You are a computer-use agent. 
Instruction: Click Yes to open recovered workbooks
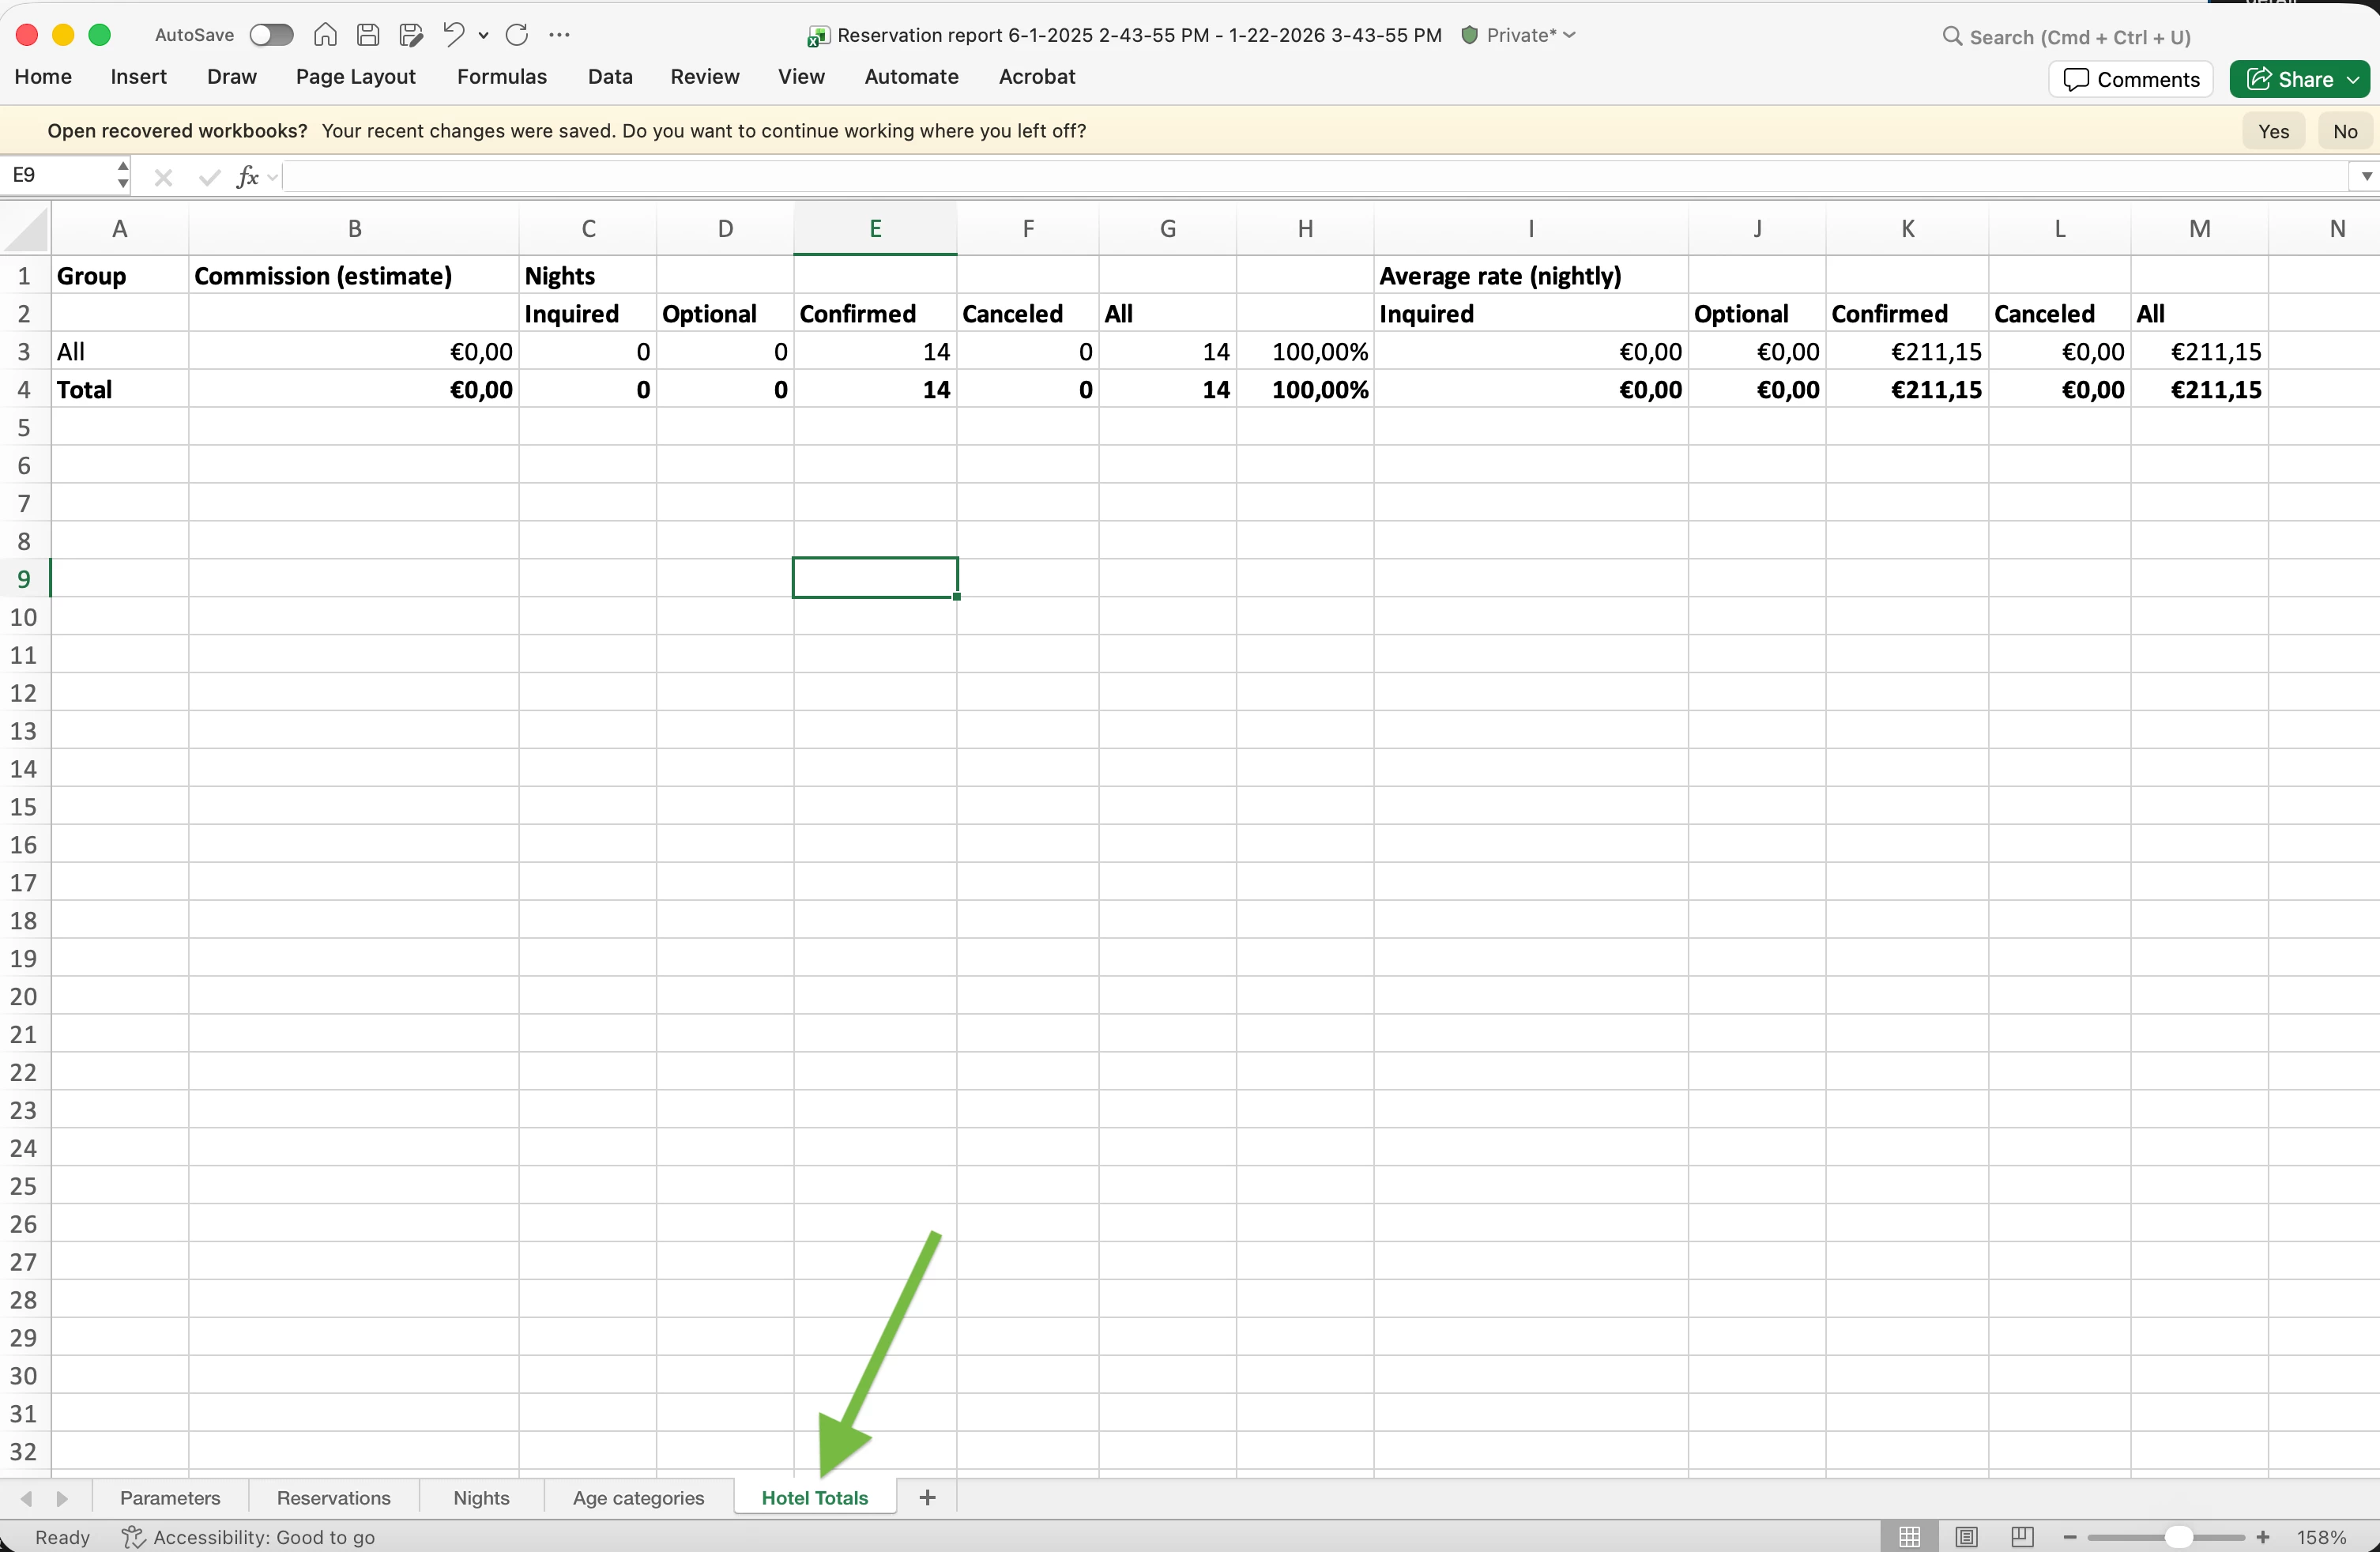2273,131
